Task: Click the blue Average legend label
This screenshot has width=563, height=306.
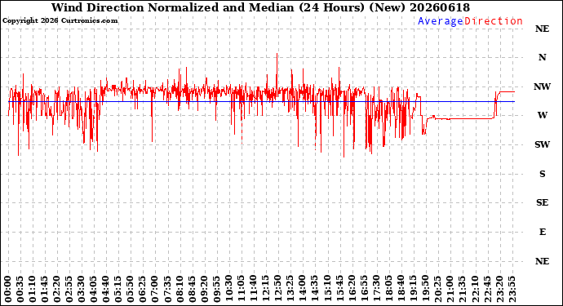Action: (441, 21)
